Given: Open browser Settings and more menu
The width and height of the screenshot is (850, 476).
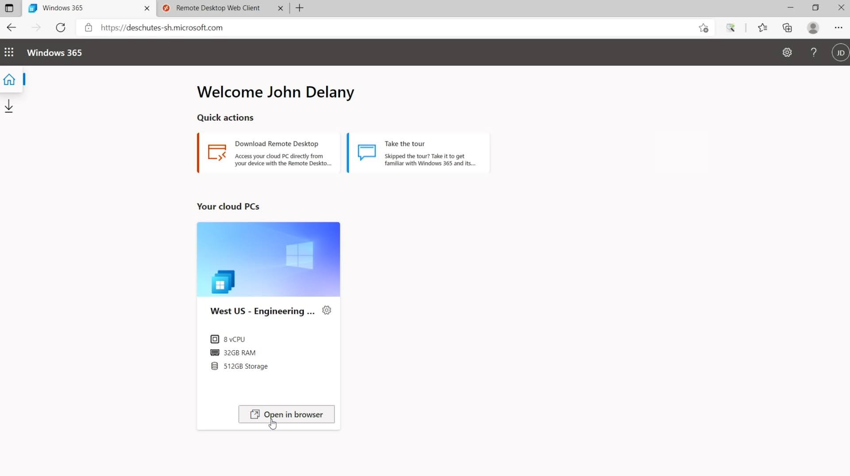Looking at the screenshot, I should coord(838,28).
